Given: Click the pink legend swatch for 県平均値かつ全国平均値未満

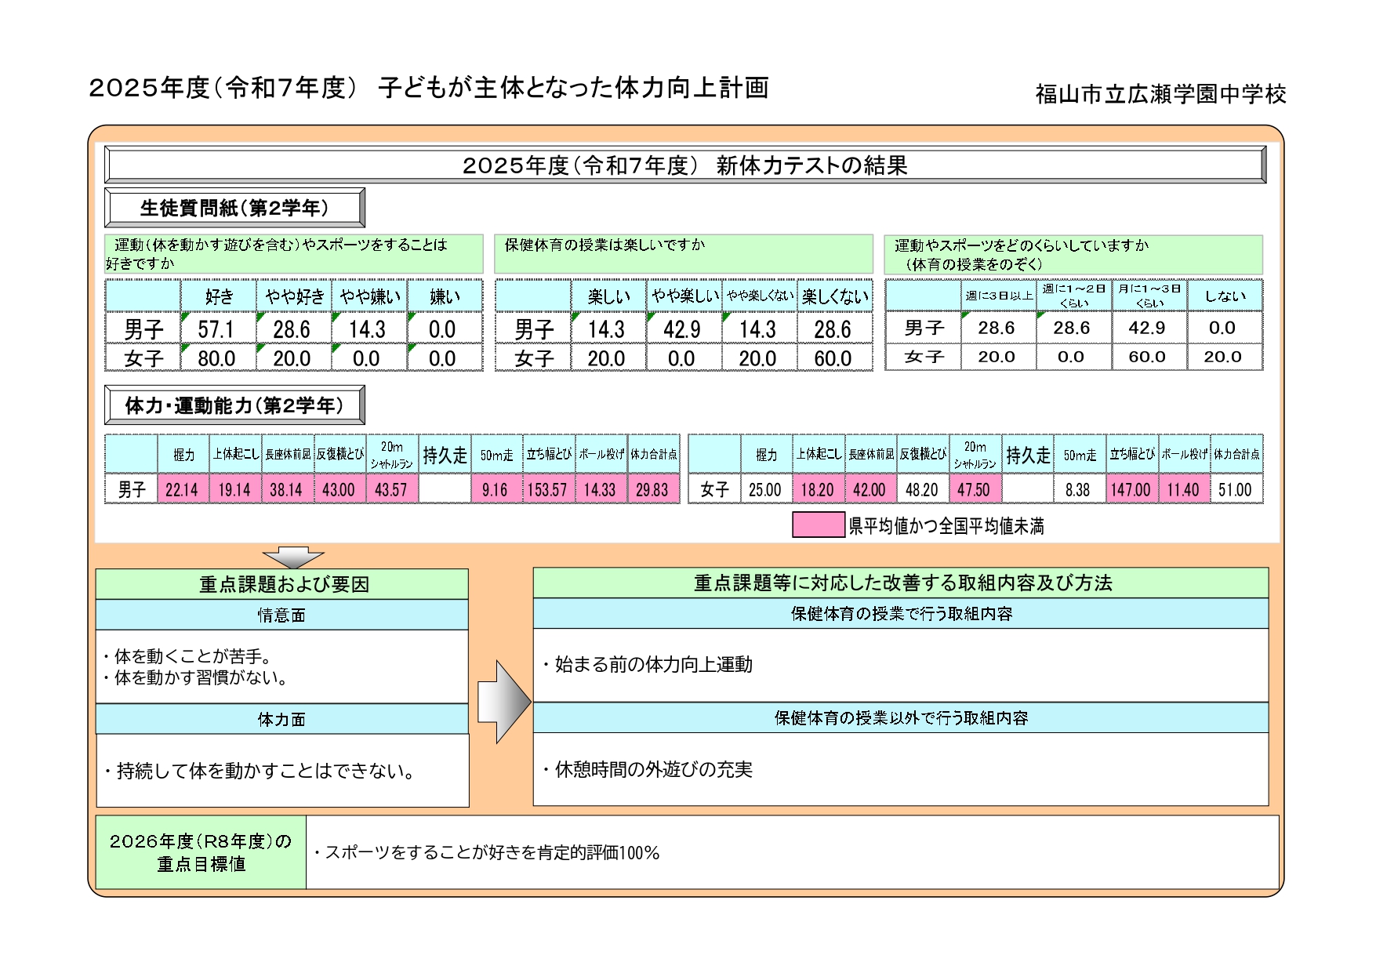Looking at the screenshot, I should pyautogui.click(x=818, y=525).
